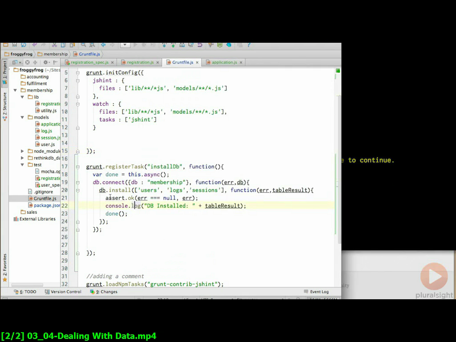Click the Synchronize toolbar icon
Viewport: 456px width, 342px height.
pyautogui.click(x=23, y=45)
